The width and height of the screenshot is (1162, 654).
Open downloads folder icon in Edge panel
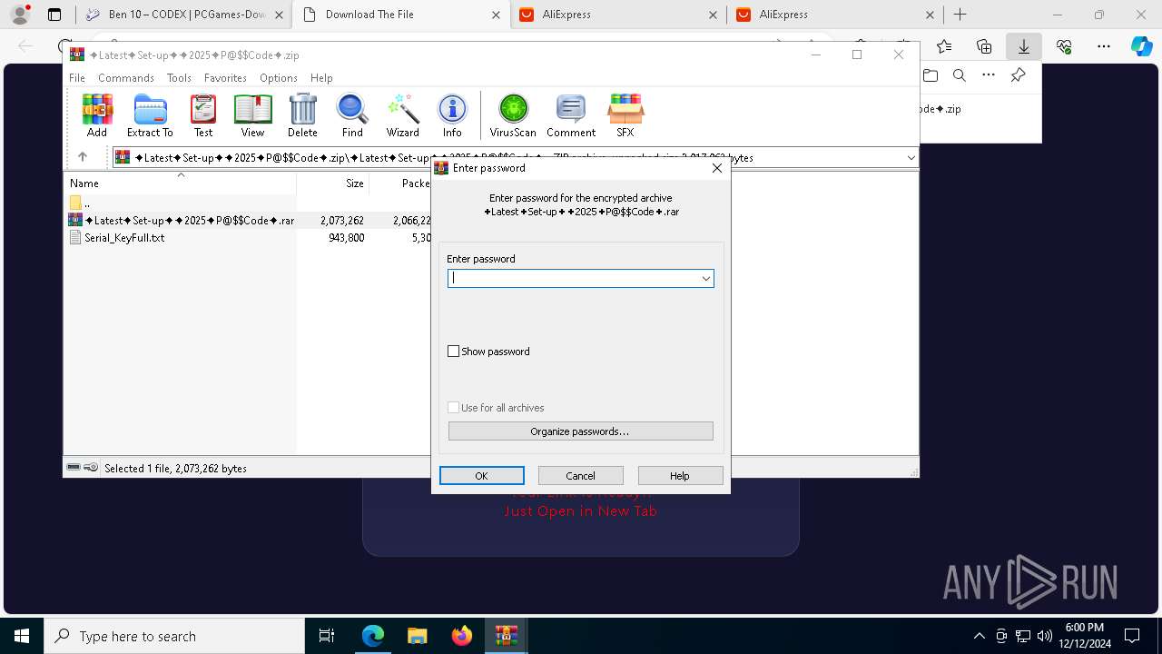930,75
